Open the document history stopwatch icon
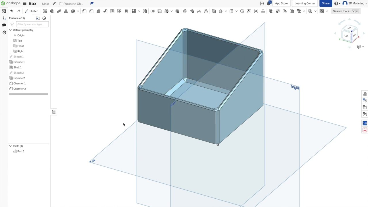 point(4,32)
